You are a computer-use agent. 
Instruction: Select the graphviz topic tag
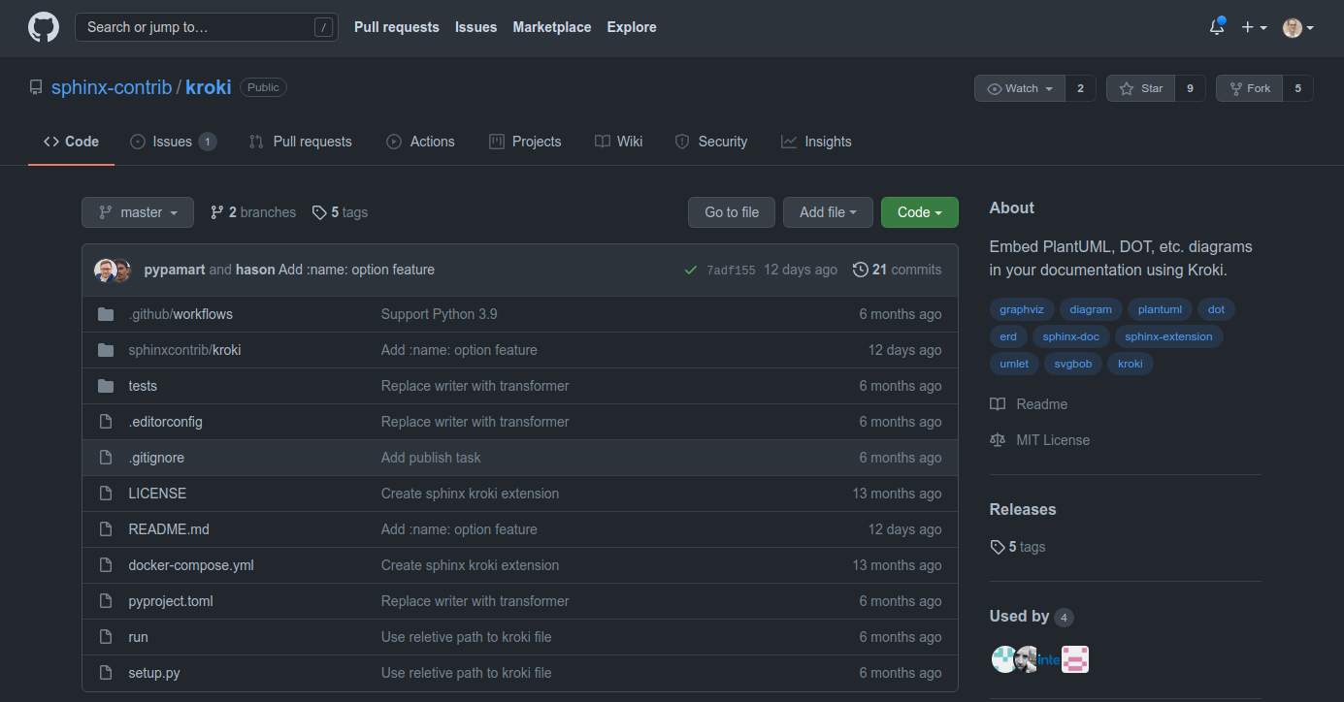pyautogui.click(x=1021, y=310)
